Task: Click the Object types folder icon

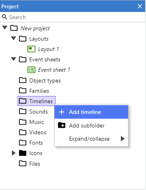Action: 23,80
